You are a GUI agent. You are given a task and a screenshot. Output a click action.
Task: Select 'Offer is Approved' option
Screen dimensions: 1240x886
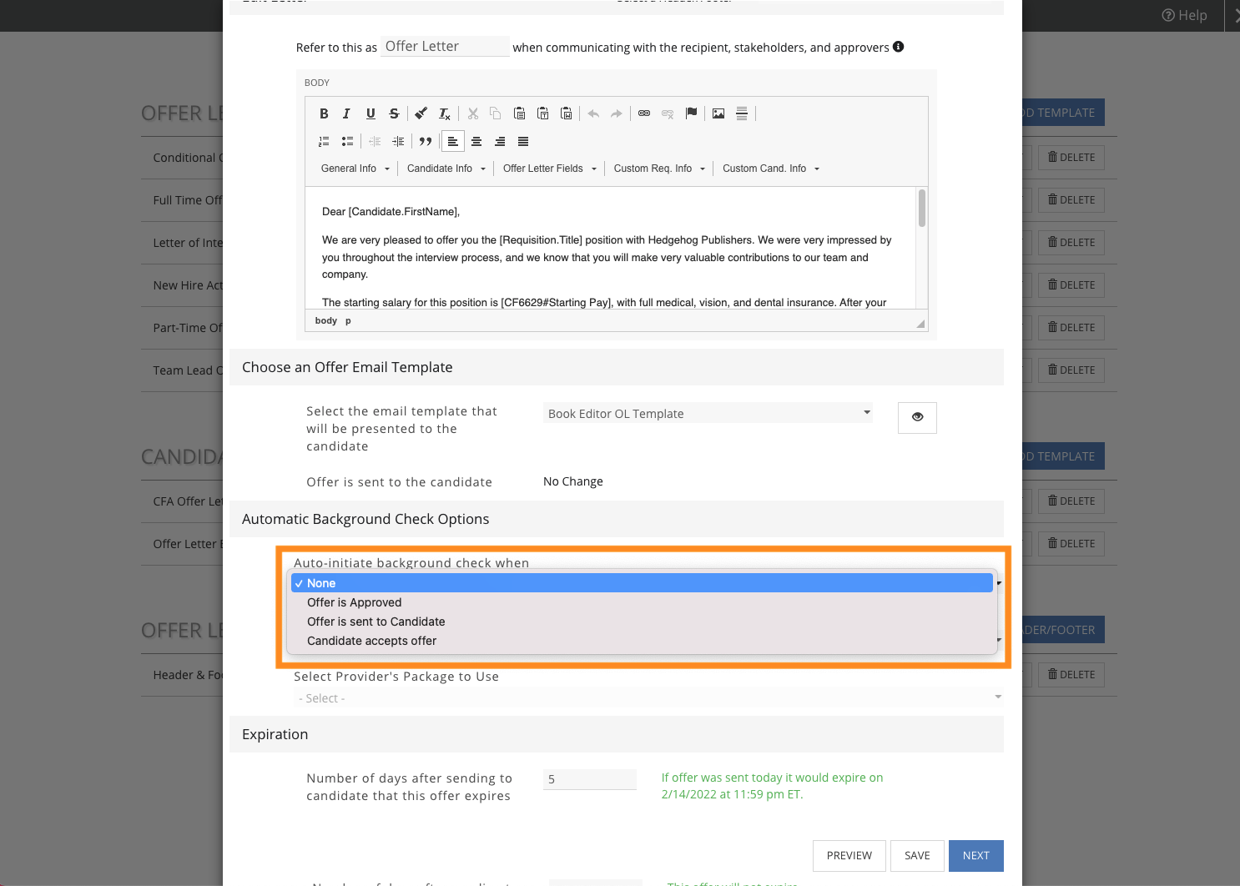pos(355,602)
